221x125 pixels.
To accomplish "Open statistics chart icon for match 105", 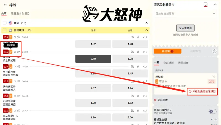I will 138,37.
